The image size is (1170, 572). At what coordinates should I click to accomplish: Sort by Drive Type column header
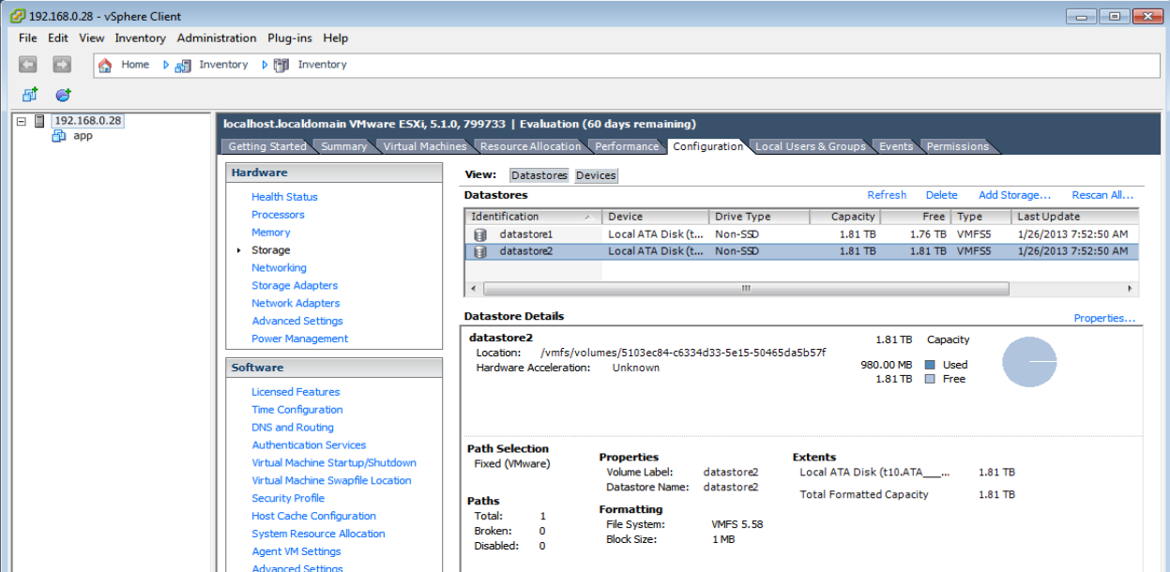[758, 217]
